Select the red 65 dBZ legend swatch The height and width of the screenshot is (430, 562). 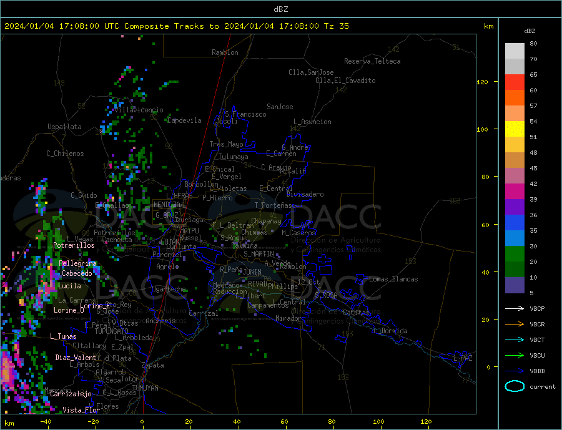point(515,82)
